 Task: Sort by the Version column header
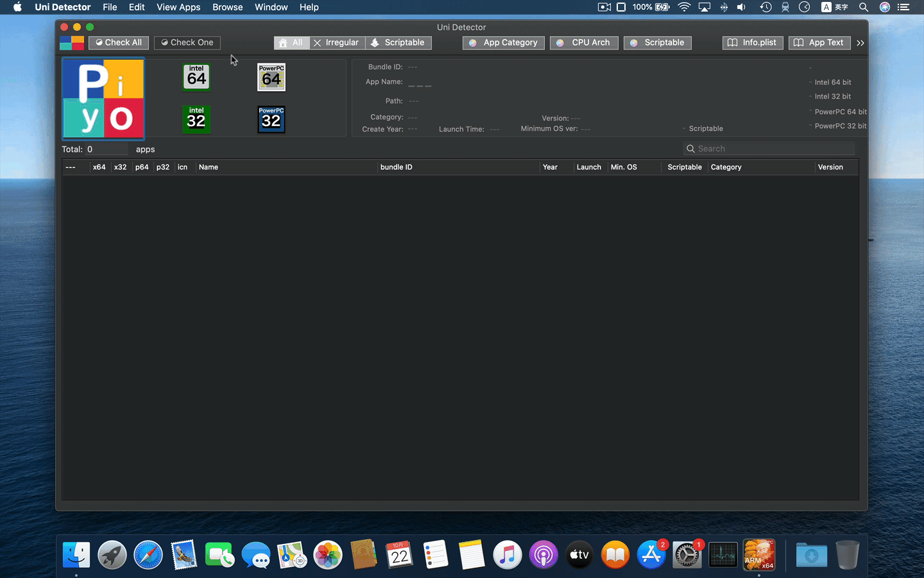837,167
